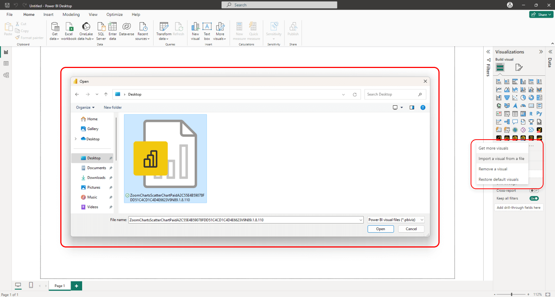This screenshot has height=297, width=555.
Task: Open Transform data in the ribbon
Action: tap(164, 31)
